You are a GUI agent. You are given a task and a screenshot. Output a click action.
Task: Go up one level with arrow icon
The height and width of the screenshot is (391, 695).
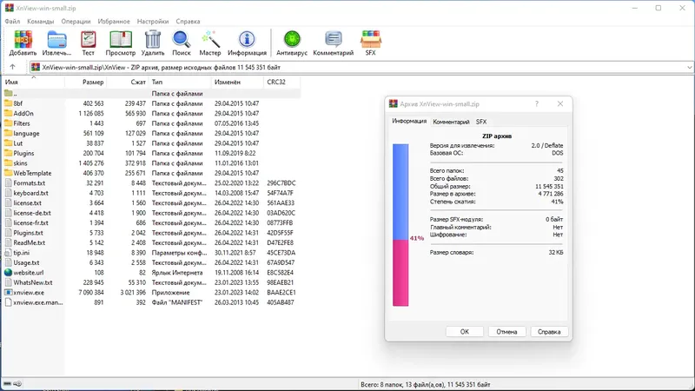pos(12,67)
